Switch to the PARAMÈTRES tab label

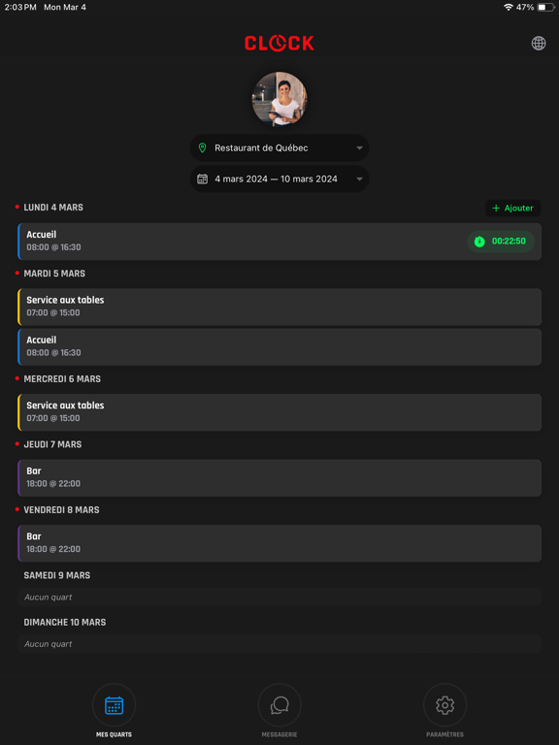point(444,734)
